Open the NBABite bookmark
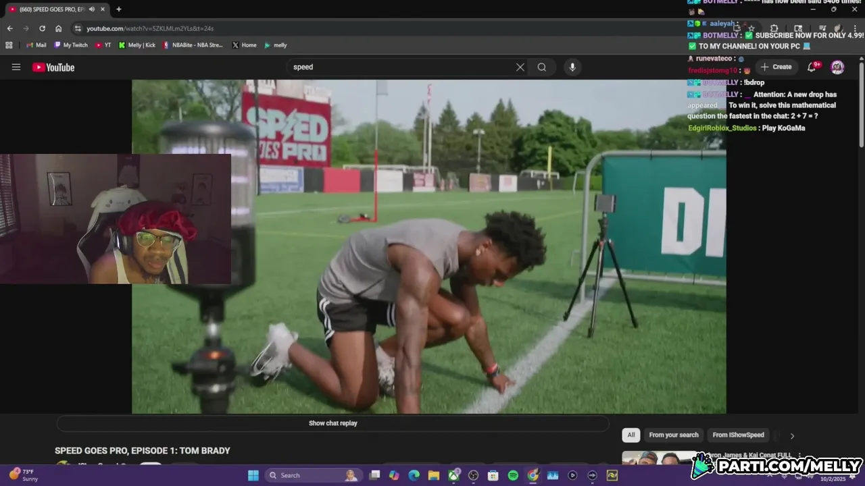 193,45
